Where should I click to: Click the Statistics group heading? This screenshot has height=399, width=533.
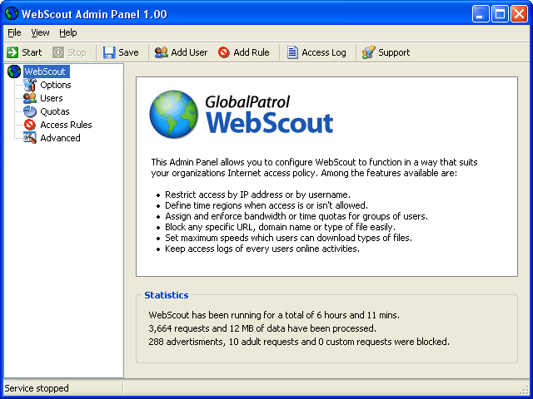click(x=167, y=295)
